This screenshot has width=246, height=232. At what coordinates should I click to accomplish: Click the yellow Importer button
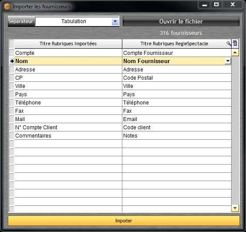(124, 221)
